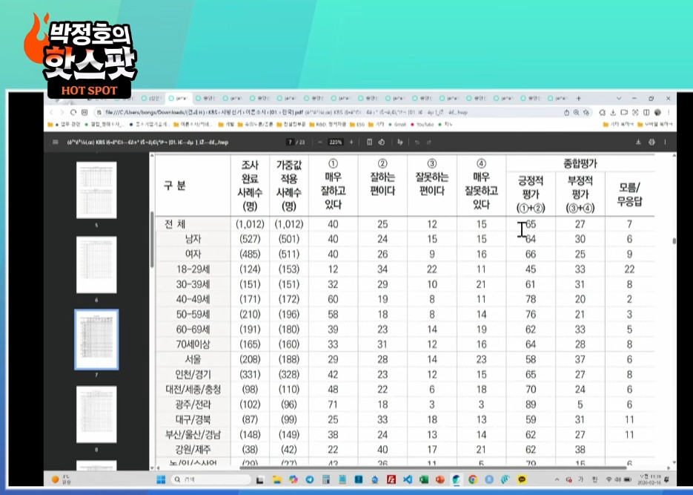Open FileZilla from the taskbar
Screen dimensions: 693x495
[x=391, y=479]
